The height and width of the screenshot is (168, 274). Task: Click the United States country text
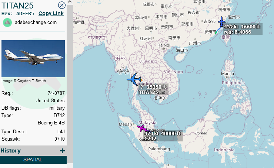[x=50, y=100]
